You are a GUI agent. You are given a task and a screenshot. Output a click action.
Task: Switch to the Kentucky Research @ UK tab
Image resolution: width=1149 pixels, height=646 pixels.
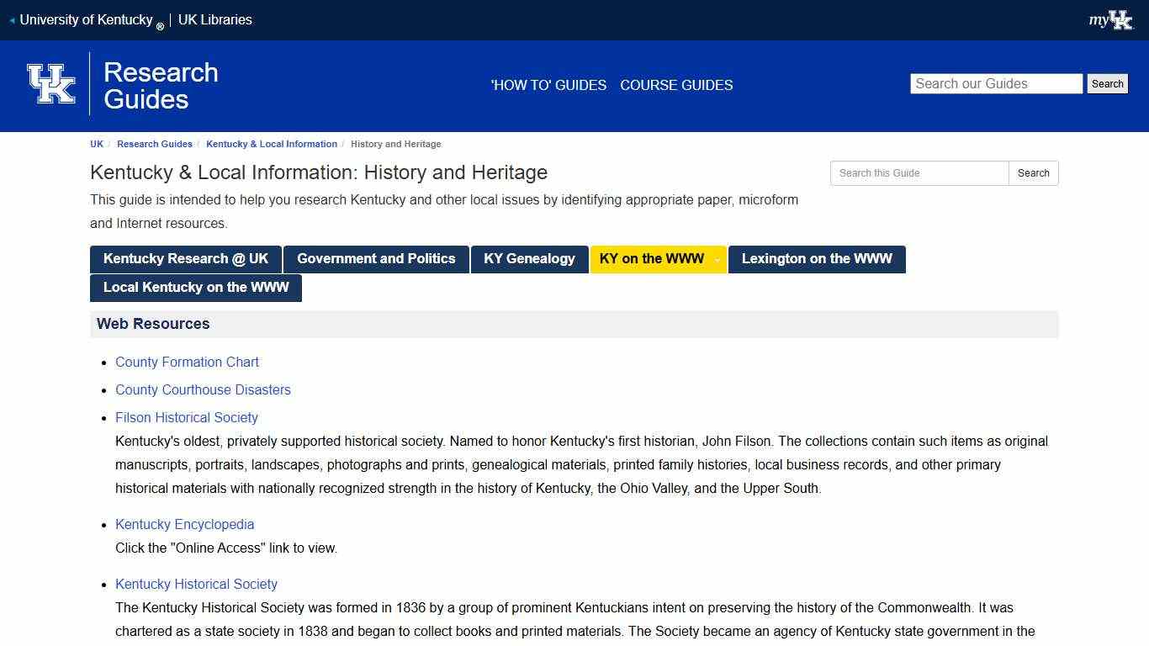(x=184, y=258)
